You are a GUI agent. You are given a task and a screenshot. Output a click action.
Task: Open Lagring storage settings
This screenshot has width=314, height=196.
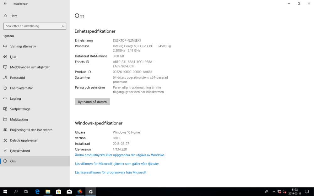(x=35, y=98)
